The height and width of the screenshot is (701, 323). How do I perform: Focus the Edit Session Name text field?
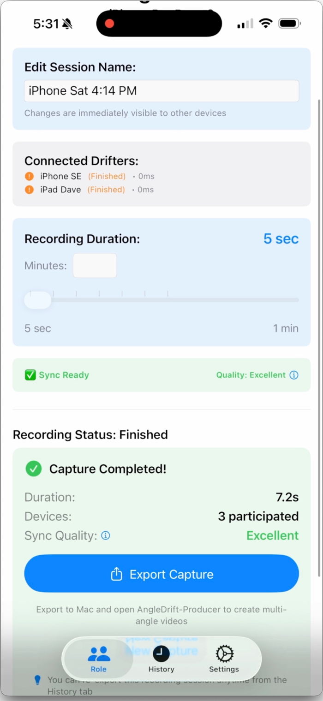161,91
